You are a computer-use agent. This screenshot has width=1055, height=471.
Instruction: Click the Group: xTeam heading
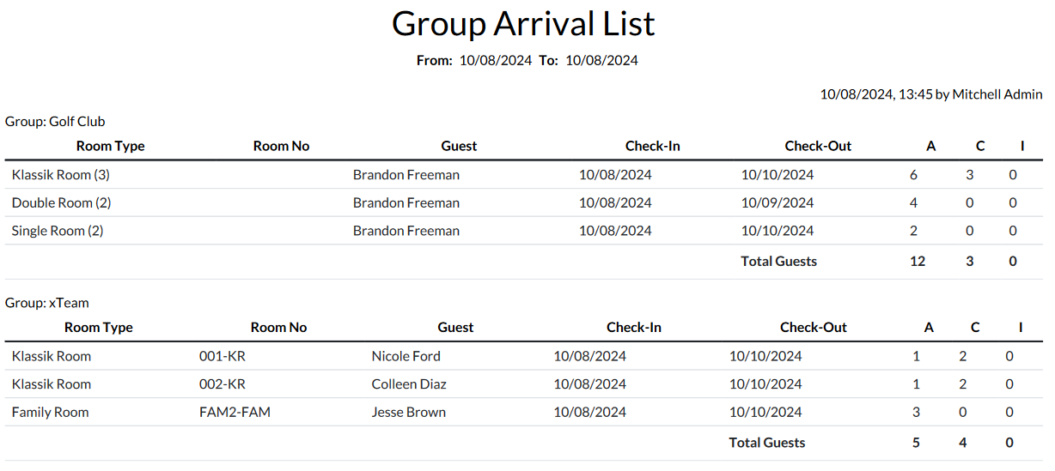(x=47, y=303)
